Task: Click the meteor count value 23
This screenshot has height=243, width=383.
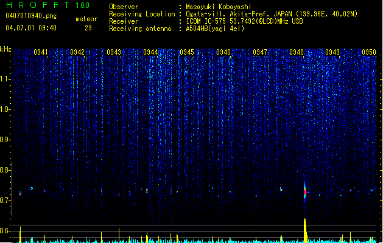Action: (88, 28)
